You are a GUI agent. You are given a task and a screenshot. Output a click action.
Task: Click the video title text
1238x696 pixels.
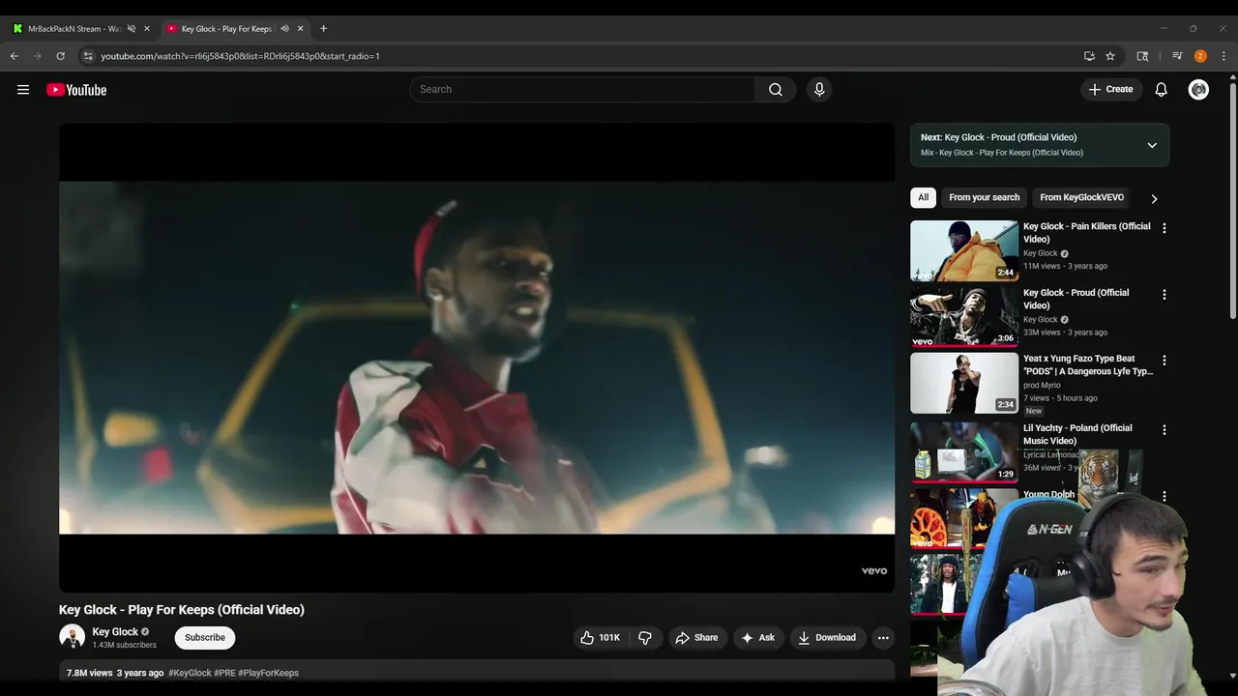pos(182,610)
